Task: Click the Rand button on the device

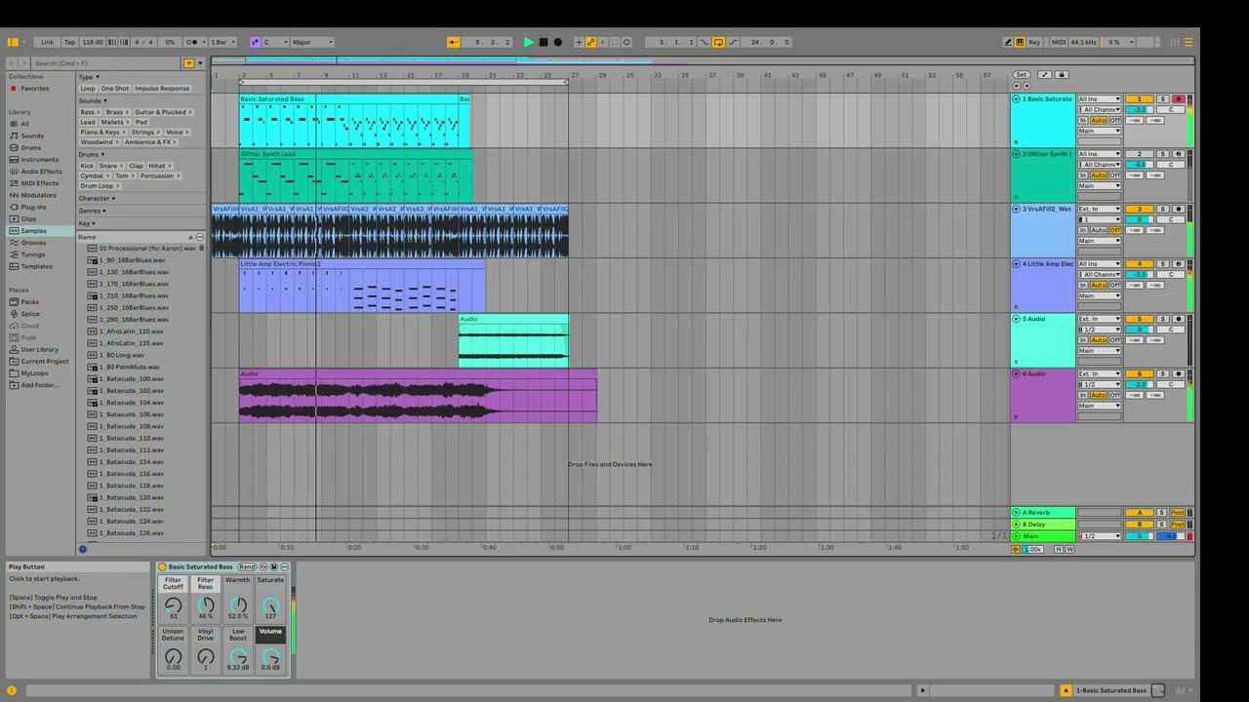Action: pyautogui.click(x=247, y=567)
